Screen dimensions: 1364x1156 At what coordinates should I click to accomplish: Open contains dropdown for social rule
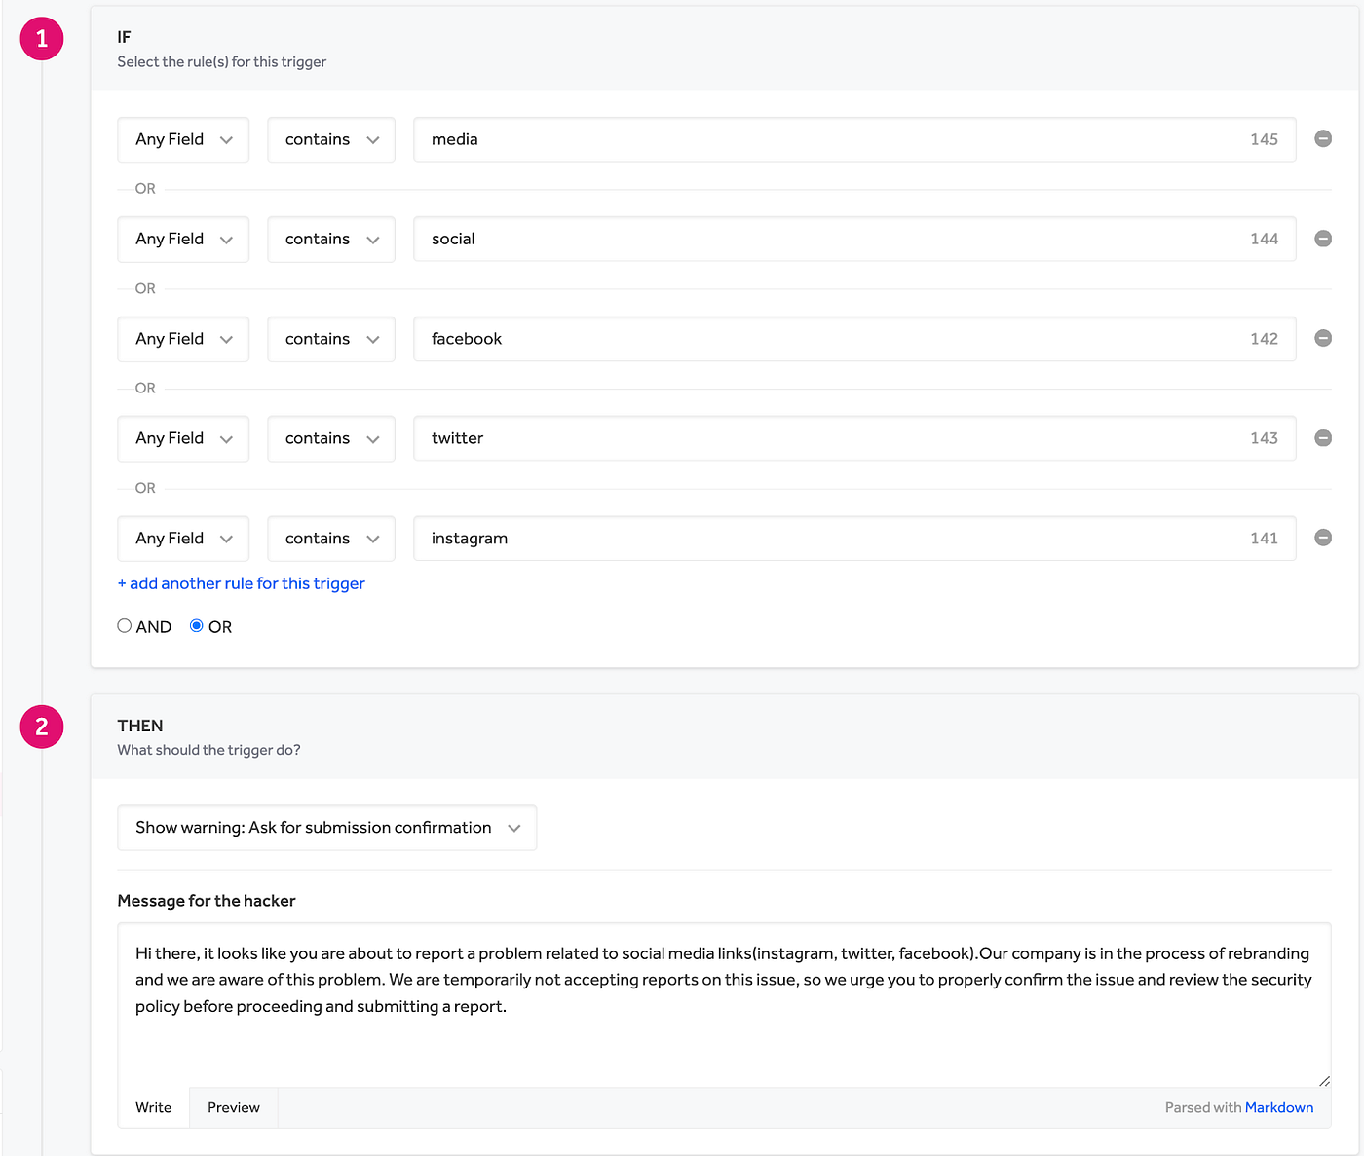(x=331, y=239)
